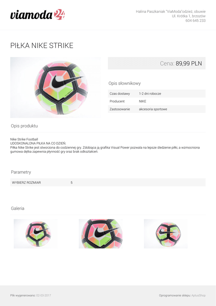Image resolution: width=216 pixels, height=306 pixels.
Task: Click the viamoda 24 logo
Action: [37, 15]
